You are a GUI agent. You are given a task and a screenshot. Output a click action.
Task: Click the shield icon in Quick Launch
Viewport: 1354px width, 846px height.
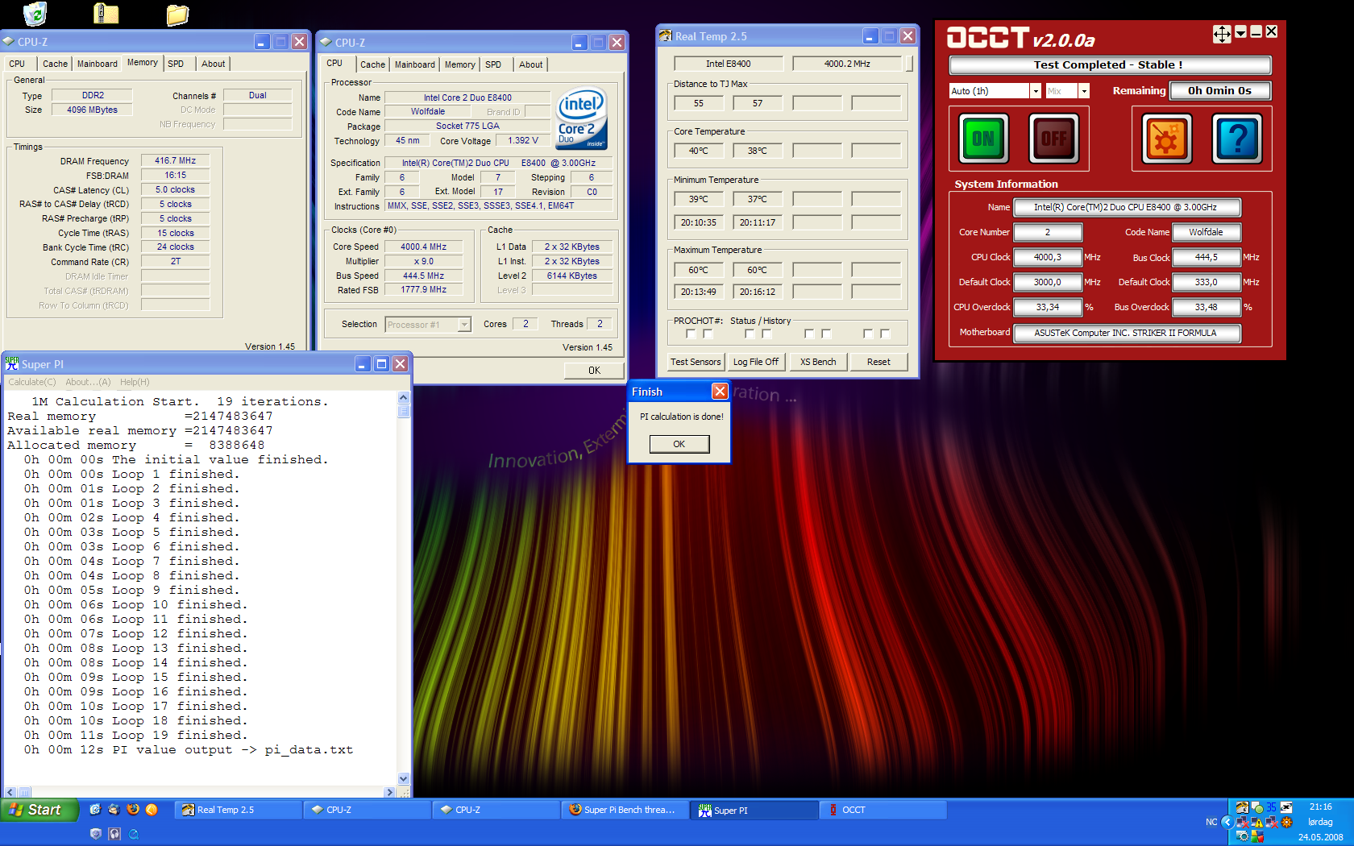96,834
